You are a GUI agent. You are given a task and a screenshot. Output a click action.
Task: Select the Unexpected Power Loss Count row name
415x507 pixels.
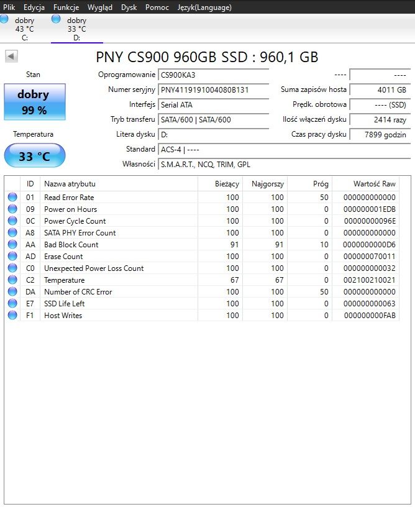point(94,268)
